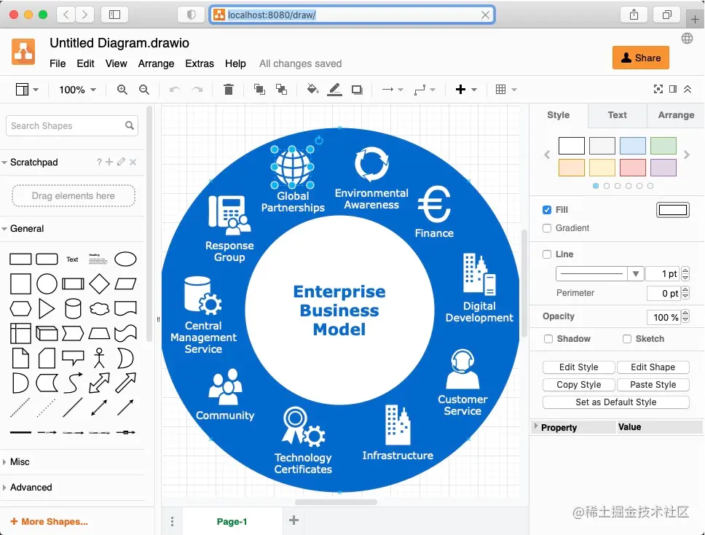This screenshot has height=535, width=705.
Task: Open the zoom 100% dropdown
Action: (x=77, y=90)
